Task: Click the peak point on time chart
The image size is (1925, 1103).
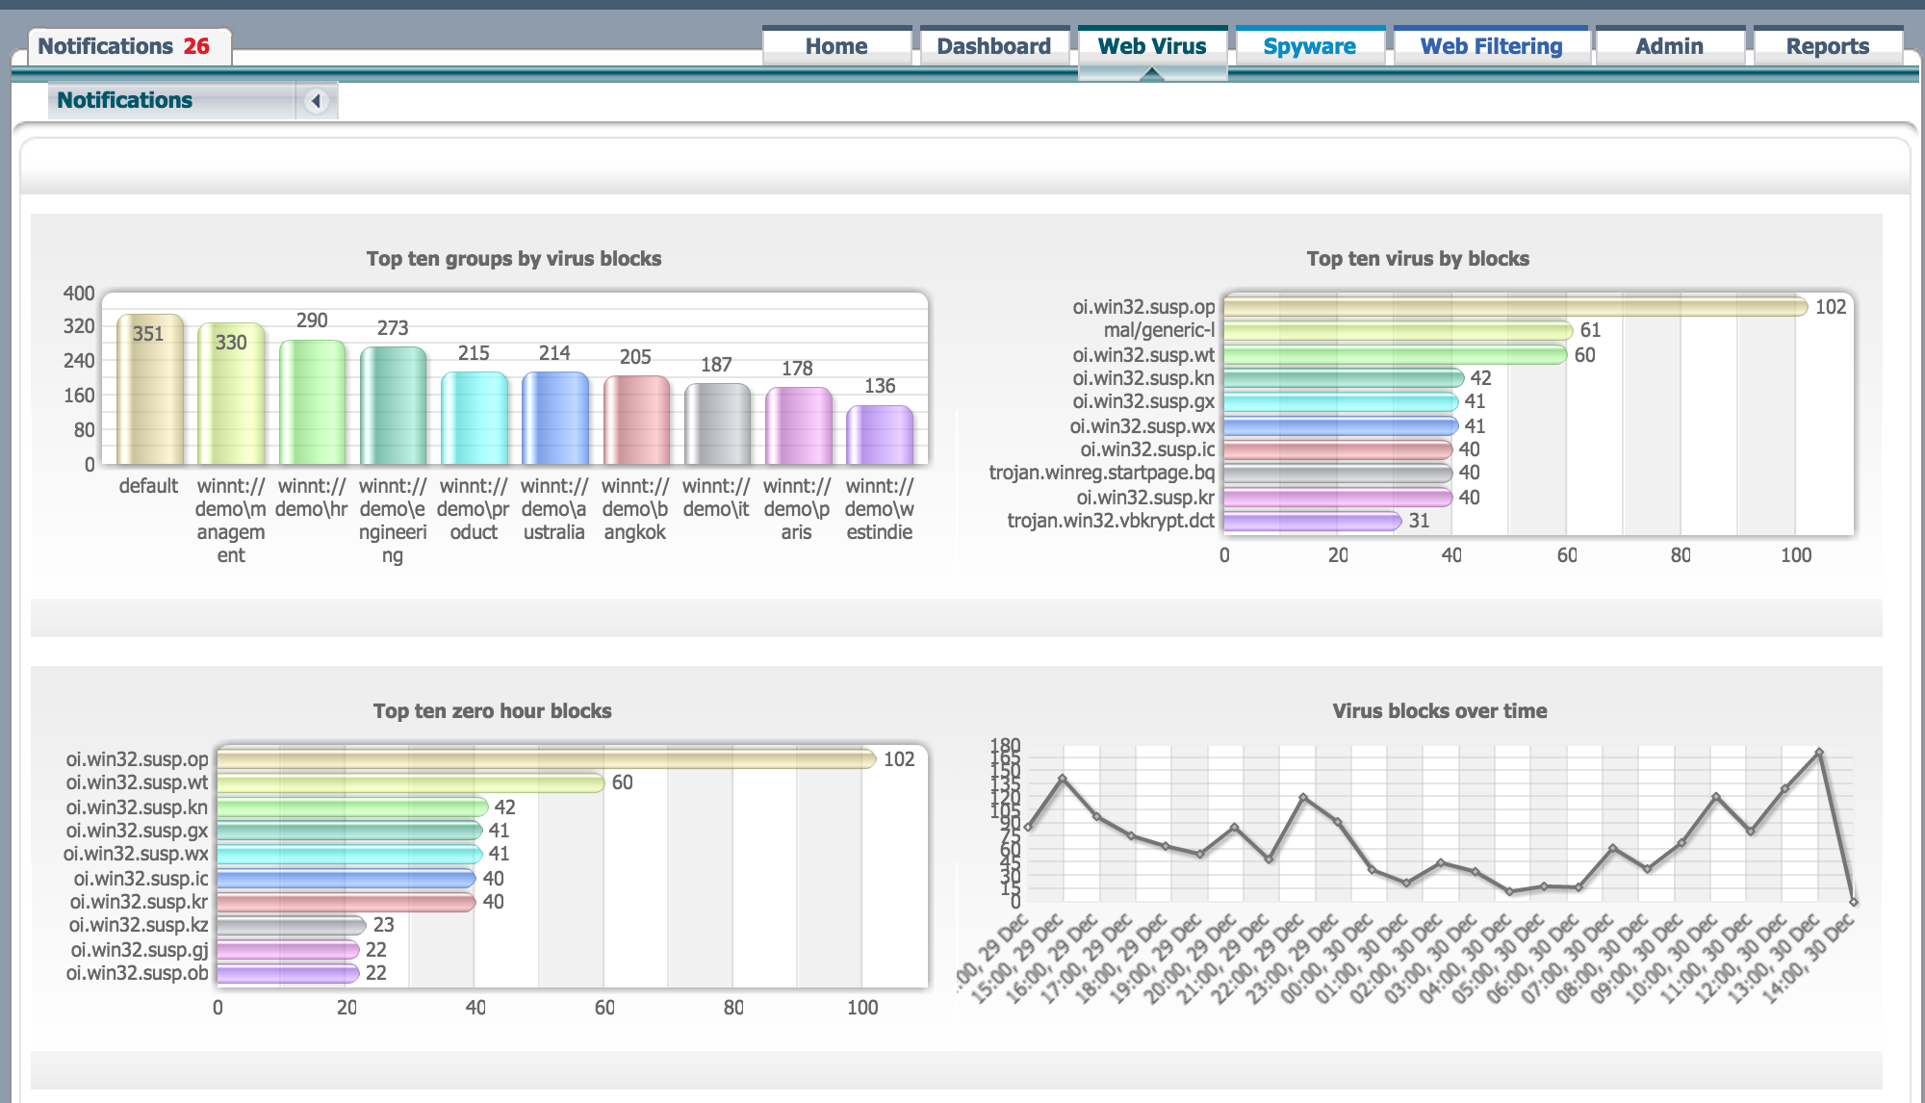Action: (1818, 753)
